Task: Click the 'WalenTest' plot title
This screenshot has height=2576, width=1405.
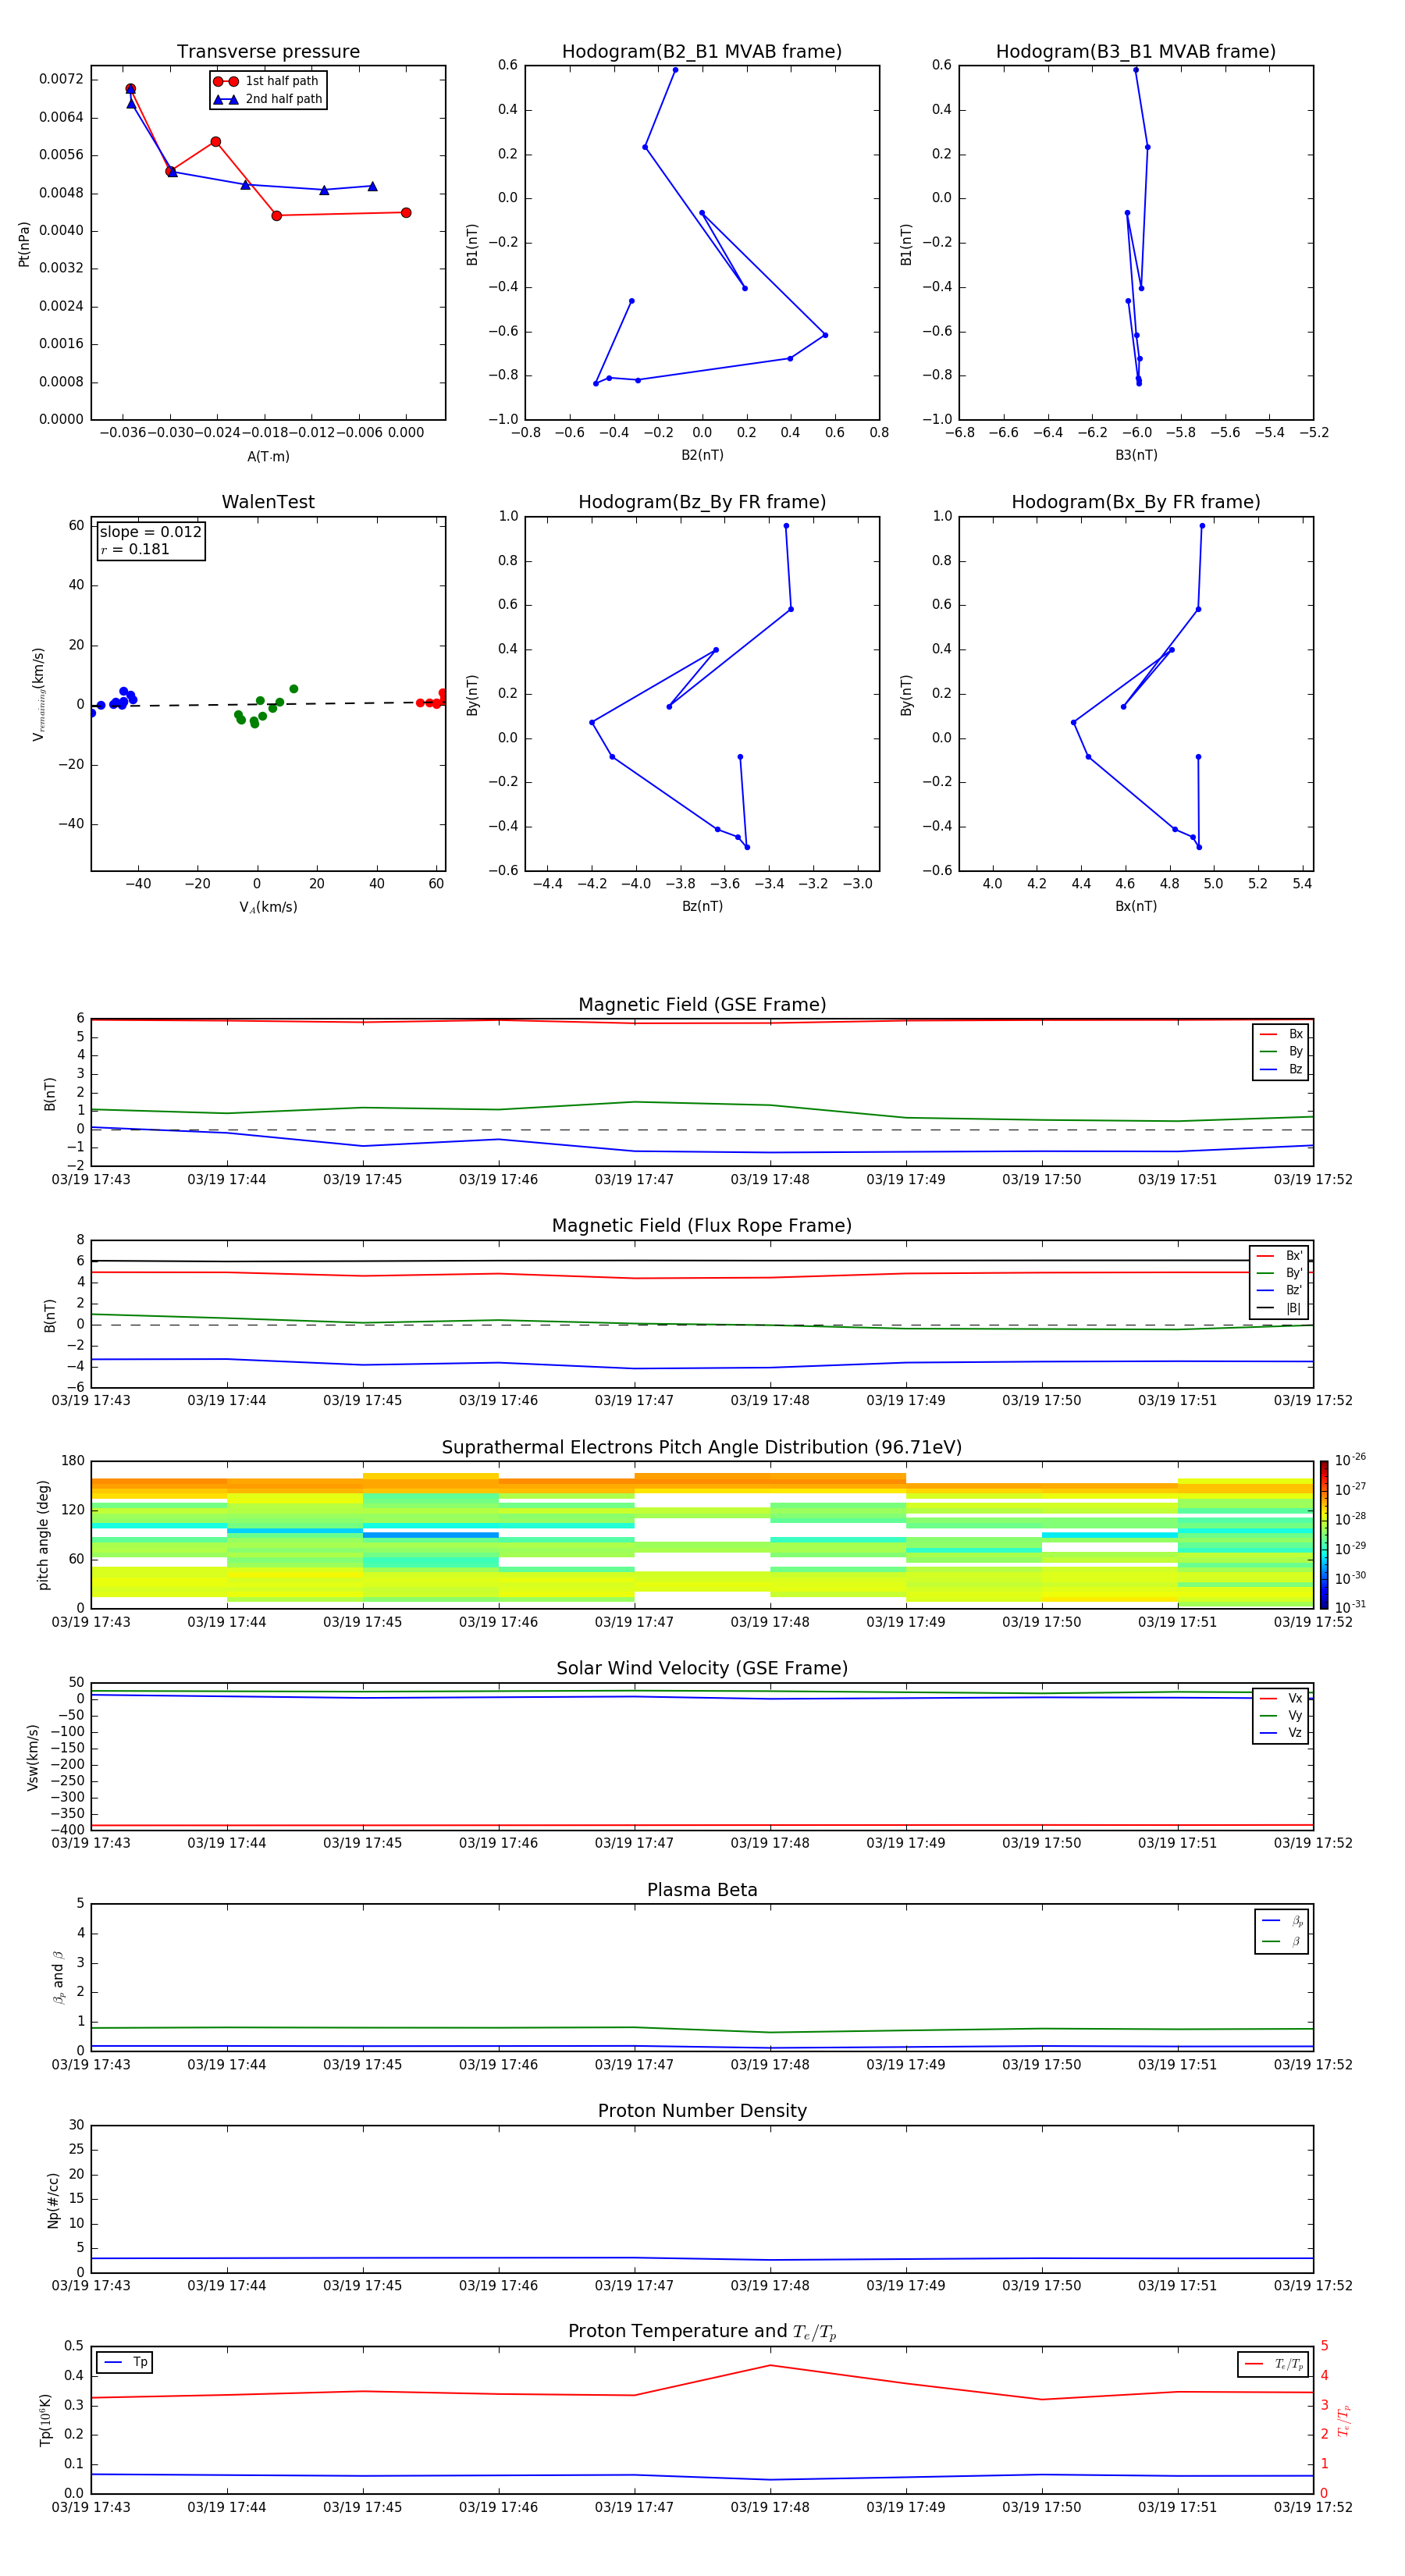Action: 268,502
